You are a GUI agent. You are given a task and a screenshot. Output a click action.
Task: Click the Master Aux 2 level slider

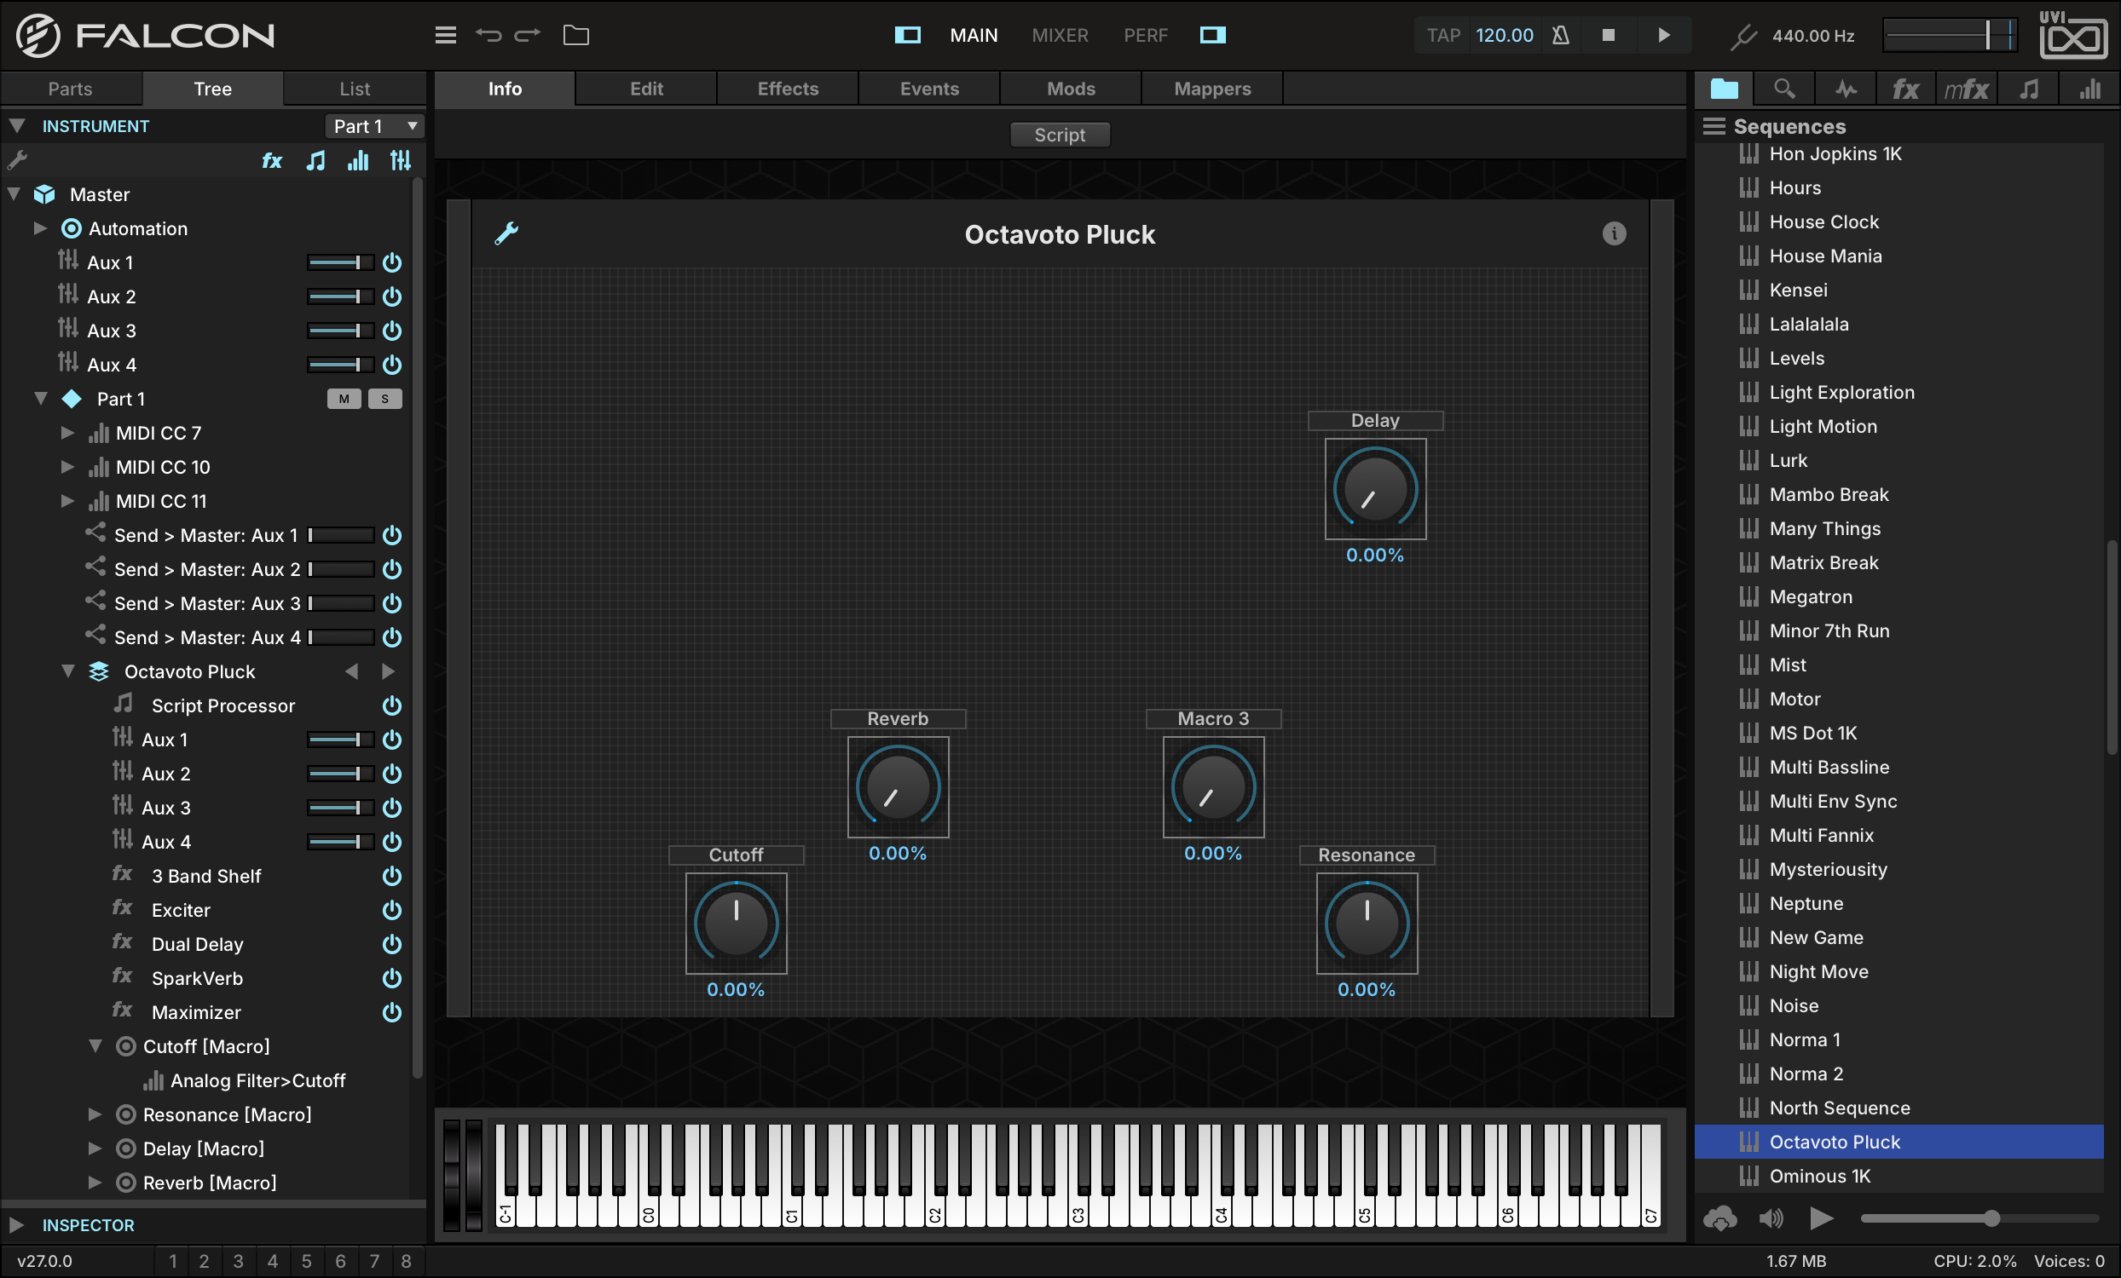(x=340, y=296)
